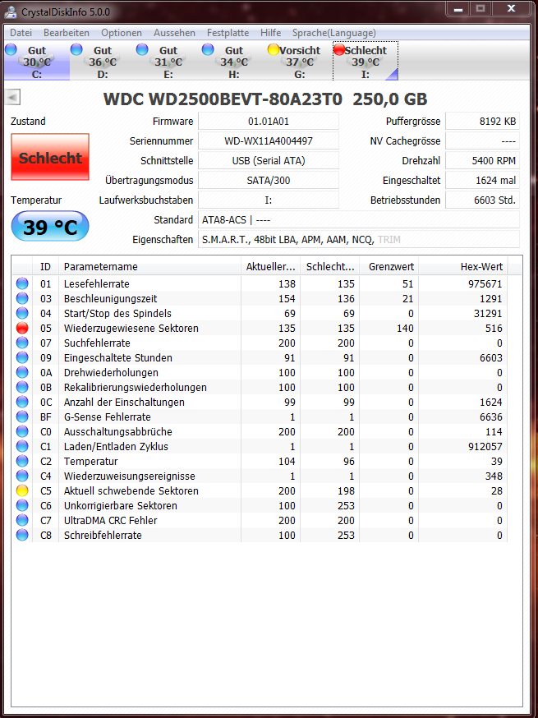Click the Parametername column header
Image resolution: width=538 pixels, height=718 pixels.
[x=149, y=266]
